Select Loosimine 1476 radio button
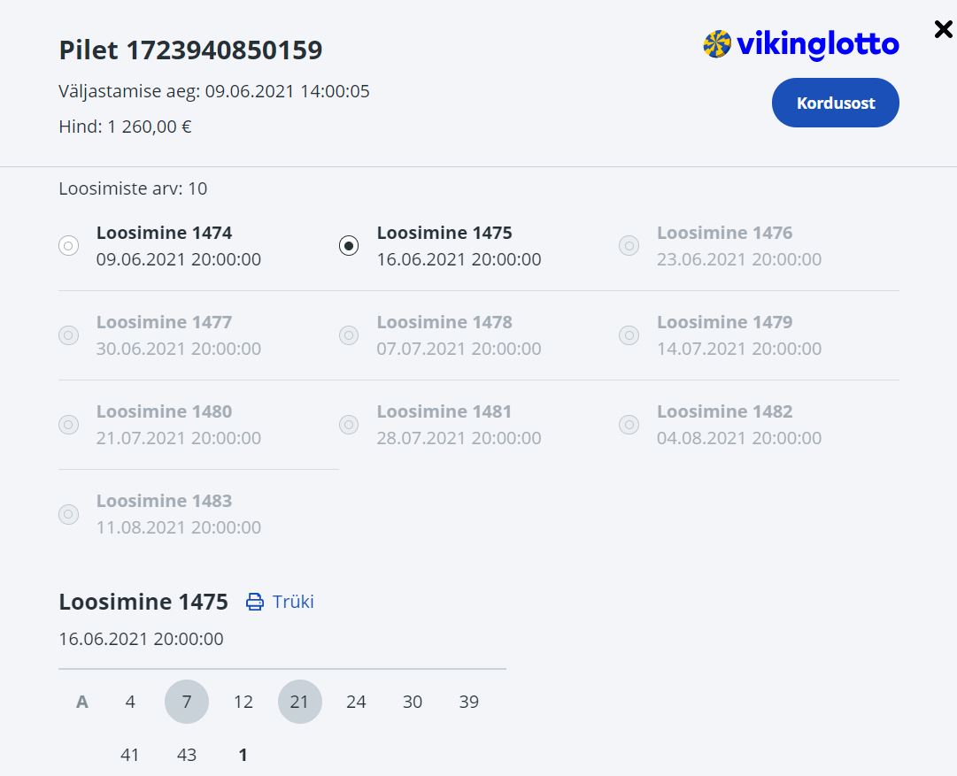This screenshot has width=957, height=776. click(x=629, y=246)
